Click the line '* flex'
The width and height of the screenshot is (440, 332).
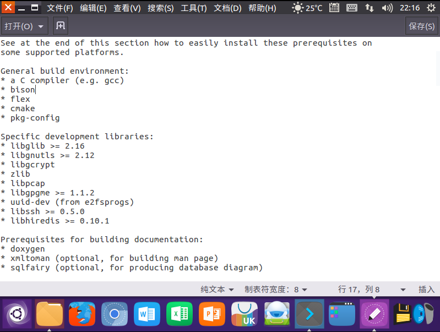pyautogui.click(x=15, y=99)
